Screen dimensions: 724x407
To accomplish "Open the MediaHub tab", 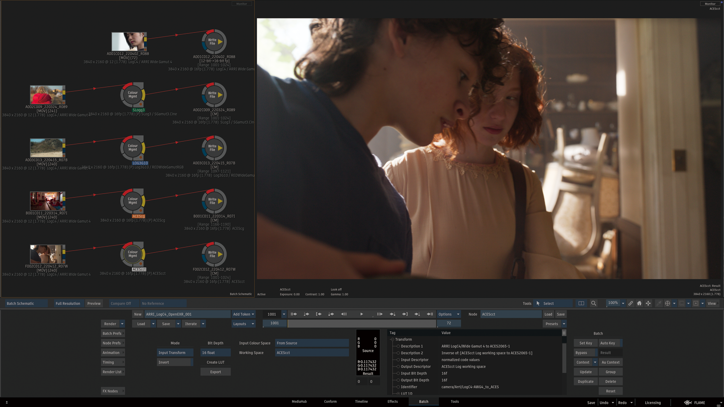I will pos(299,401).
